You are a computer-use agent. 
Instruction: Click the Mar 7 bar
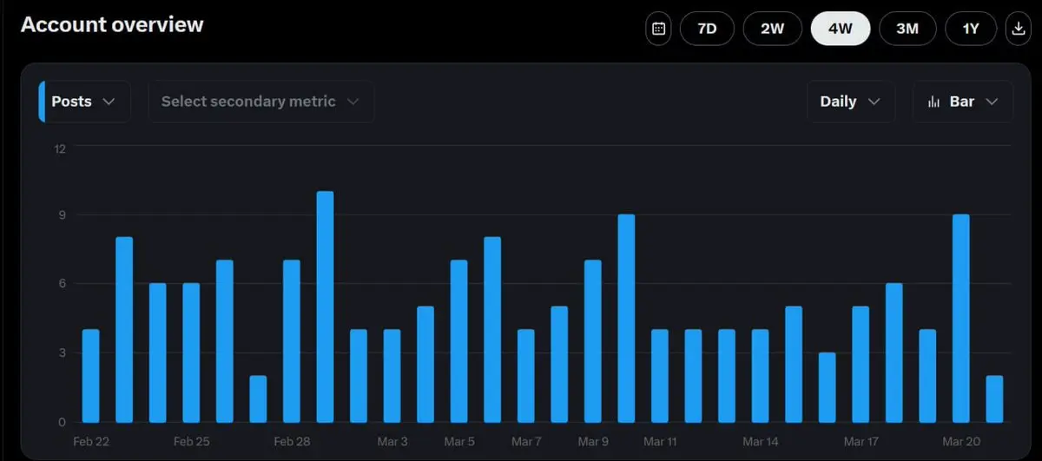[x=526, y=376]
